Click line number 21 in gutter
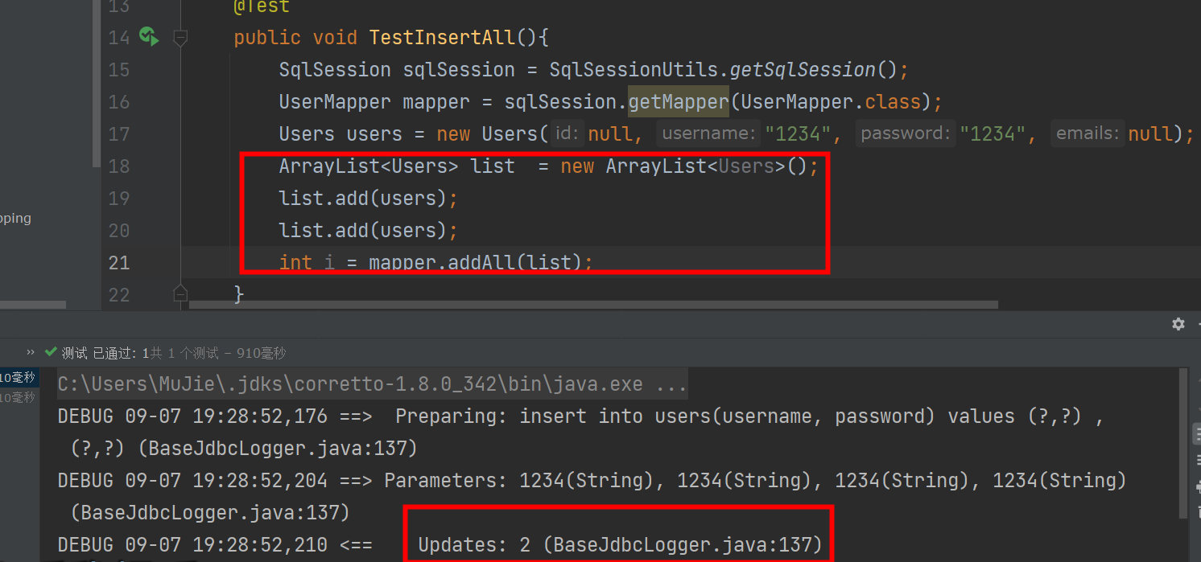Image resolution: width=1201 pixels, height=562 pixels. point(118,263)
